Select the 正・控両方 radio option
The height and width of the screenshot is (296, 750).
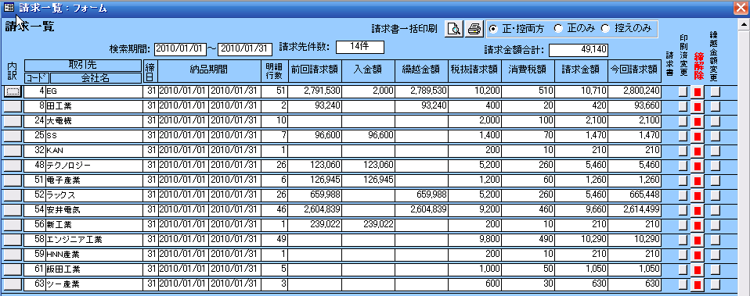pyautogui.click(x=493, y=29)
